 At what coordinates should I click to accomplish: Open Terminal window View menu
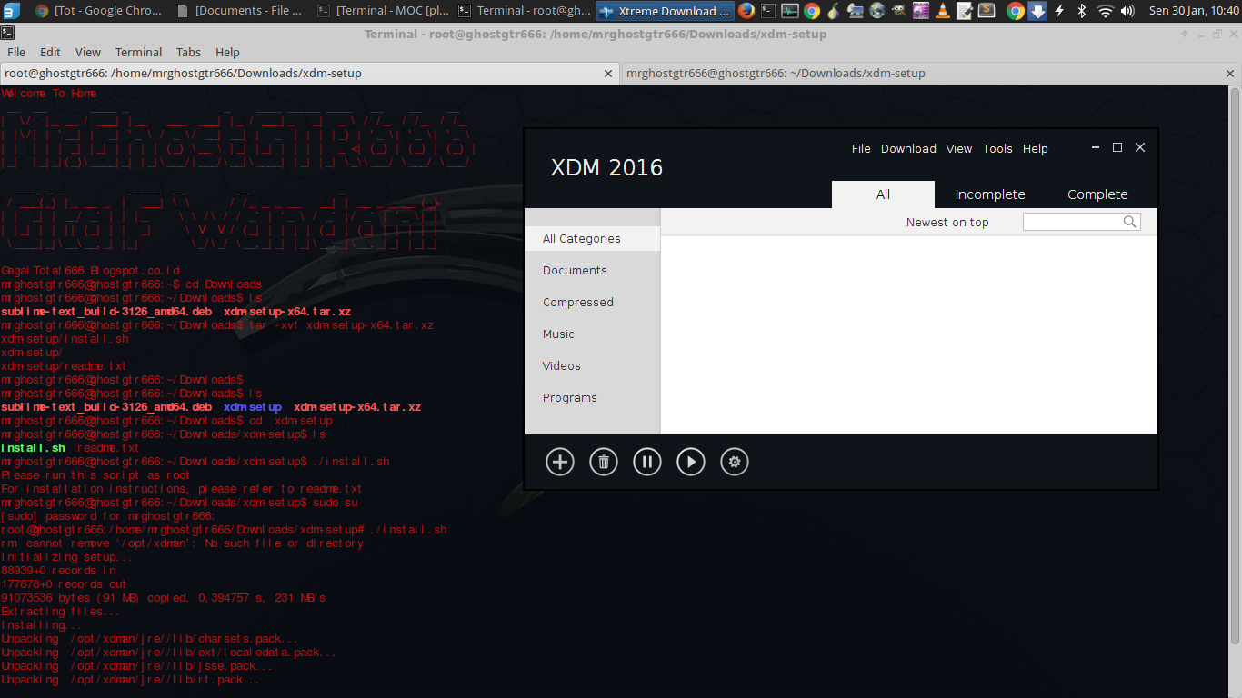click(x=88, y=52)
